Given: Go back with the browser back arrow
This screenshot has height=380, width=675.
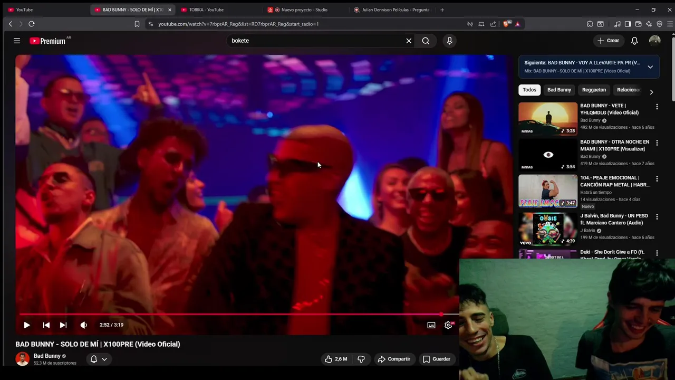Looking at the screenshot, I should point(10,24).
